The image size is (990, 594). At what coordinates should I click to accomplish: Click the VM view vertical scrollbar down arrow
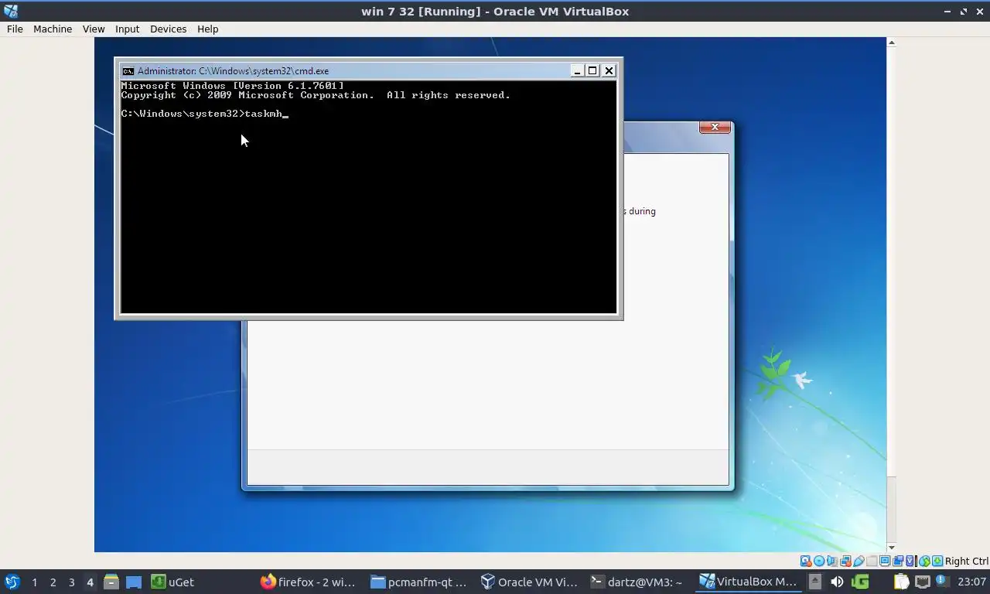[x=891, y=548]
